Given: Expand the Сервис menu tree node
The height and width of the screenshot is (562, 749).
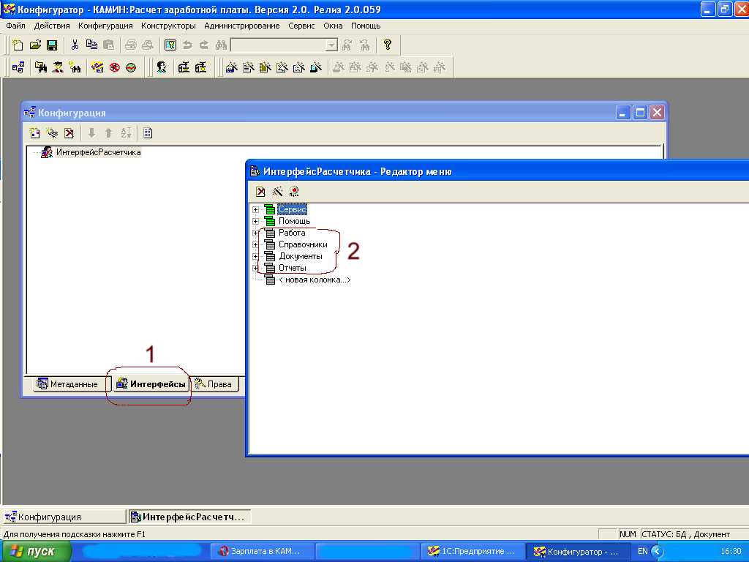Looking at the screenshot, I should pos(255,210).
